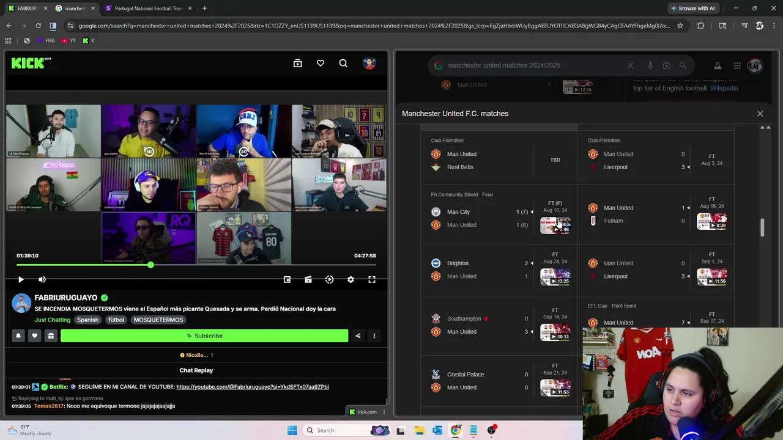
Task: Click BotRix username in chat
Action: [58, 387]
